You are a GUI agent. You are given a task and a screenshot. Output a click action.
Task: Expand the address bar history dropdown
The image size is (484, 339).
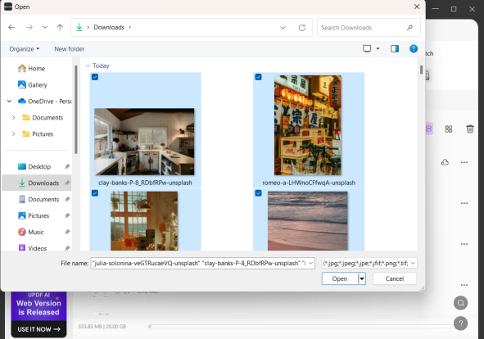(x=283, y=28)
